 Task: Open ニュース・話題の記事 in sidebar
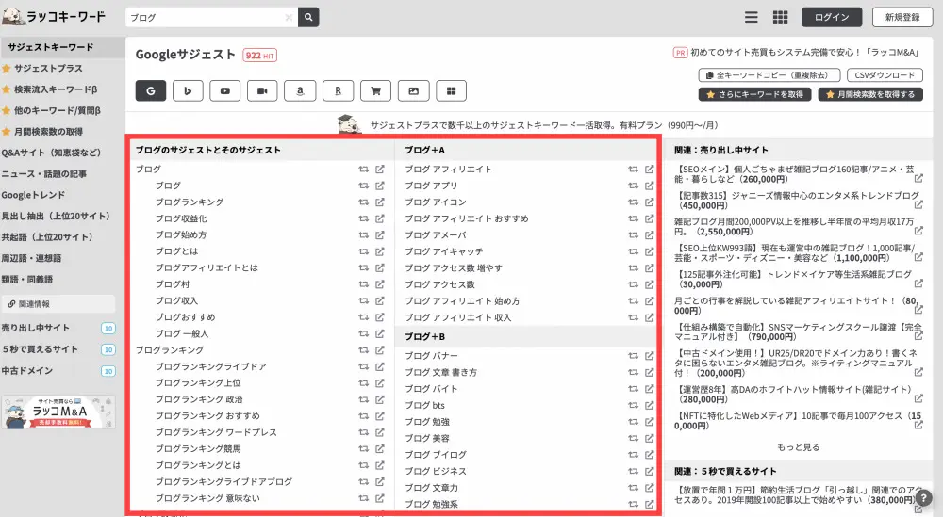click(x=44, y=173)
